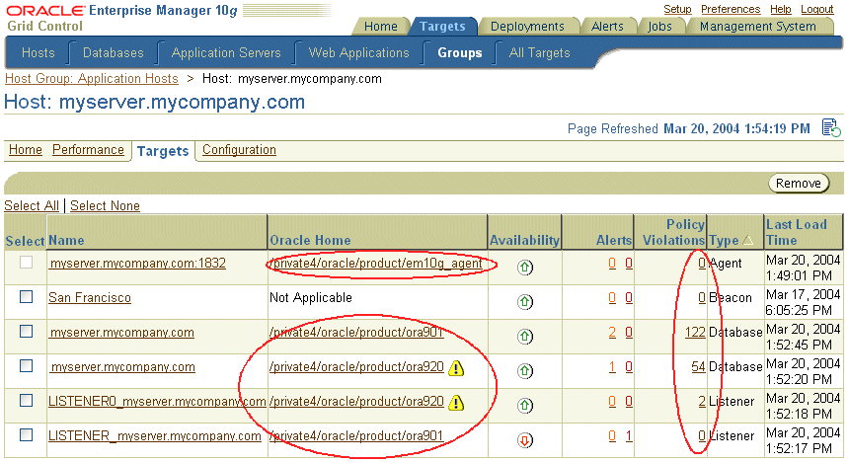The image size is (848, 463).
Task: Click 2 warning alerts for ora901 Database
Action: coord(612,333)
